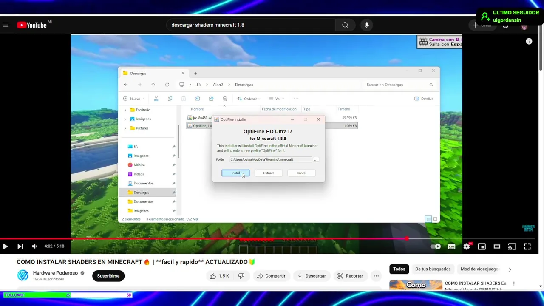The width and height of the screenshot is (544, 306).
Task: Show video info card icon
Action: [529, 41]
